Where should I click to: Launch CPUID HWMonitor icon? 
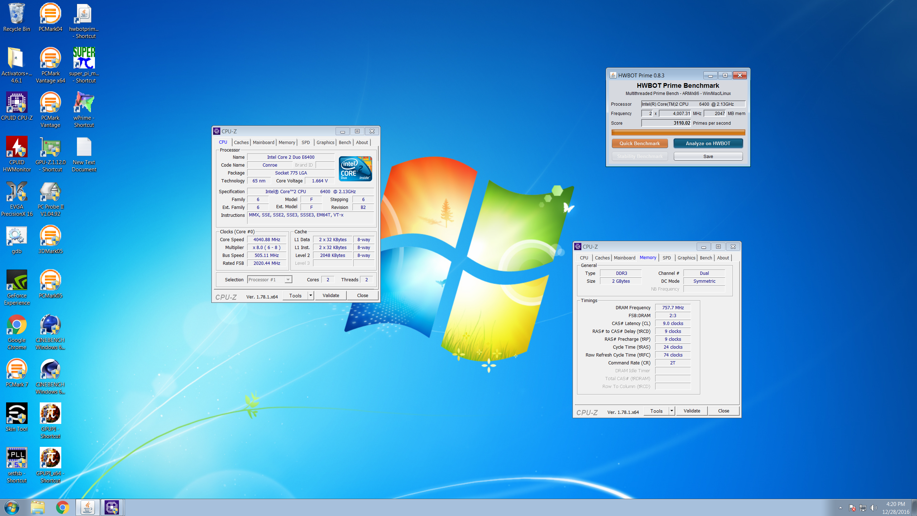pyautogui.click(x=16, y=154)
